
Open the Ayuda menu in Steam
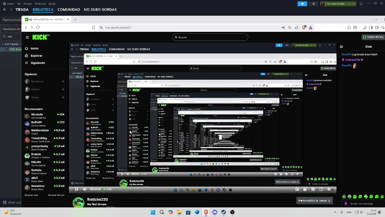click(52, 4)
